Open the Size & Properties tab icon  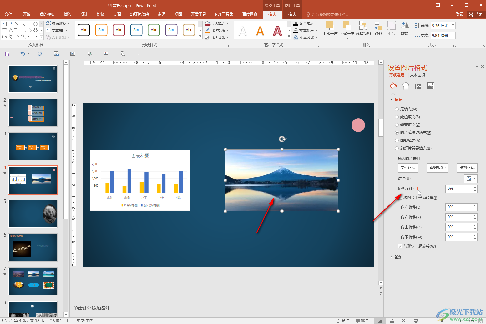(x=418, y=86)
